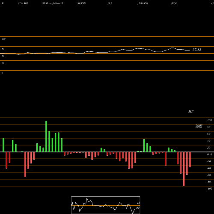
Task: Click the MR axis label -100
Action: [x=210, y=189]
